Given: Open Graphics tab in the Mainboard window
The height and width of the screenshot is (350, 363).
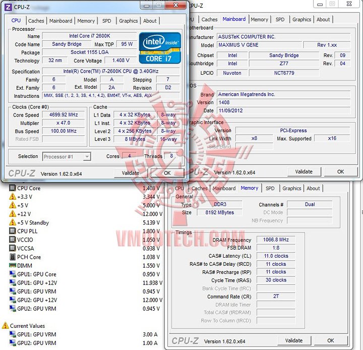Looking at the screenshot, I should click(x=301, y=20).
